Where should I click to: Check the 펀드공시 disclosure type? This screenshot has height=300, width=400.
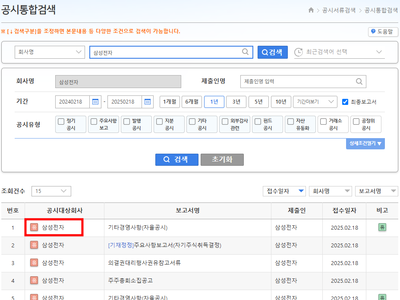click(258, 121)
